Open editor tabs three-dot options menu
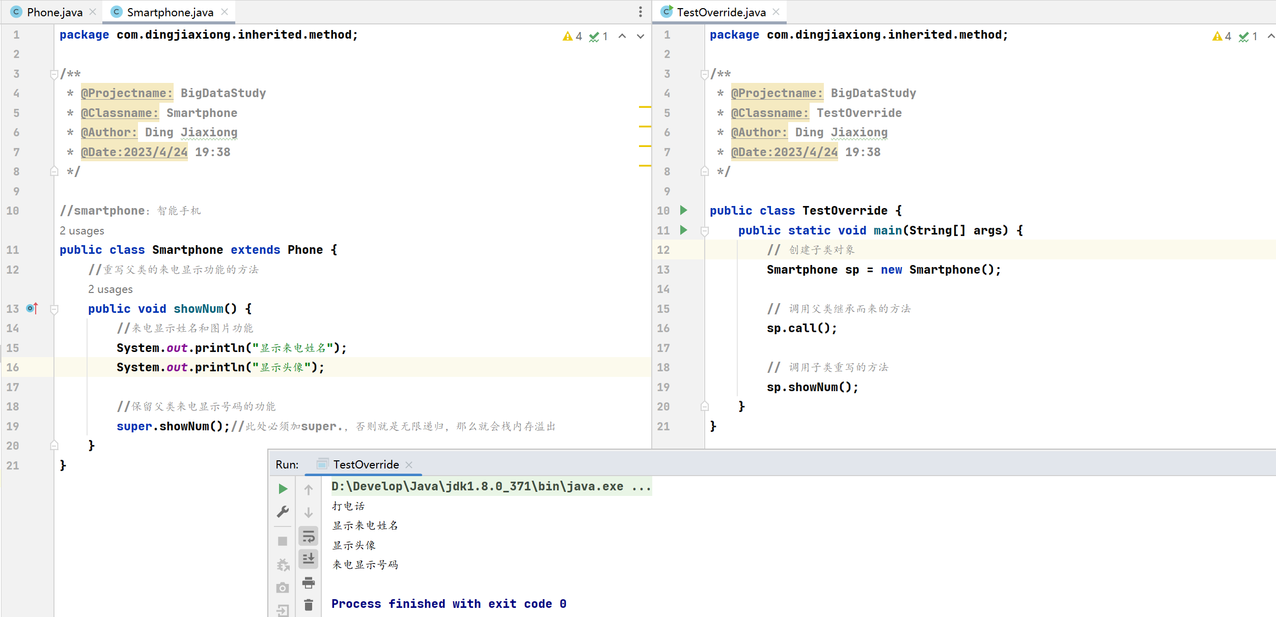Image resolution: width=1276 pixels, height=617 pixels. pyautogui.click(x=641, y=12)
